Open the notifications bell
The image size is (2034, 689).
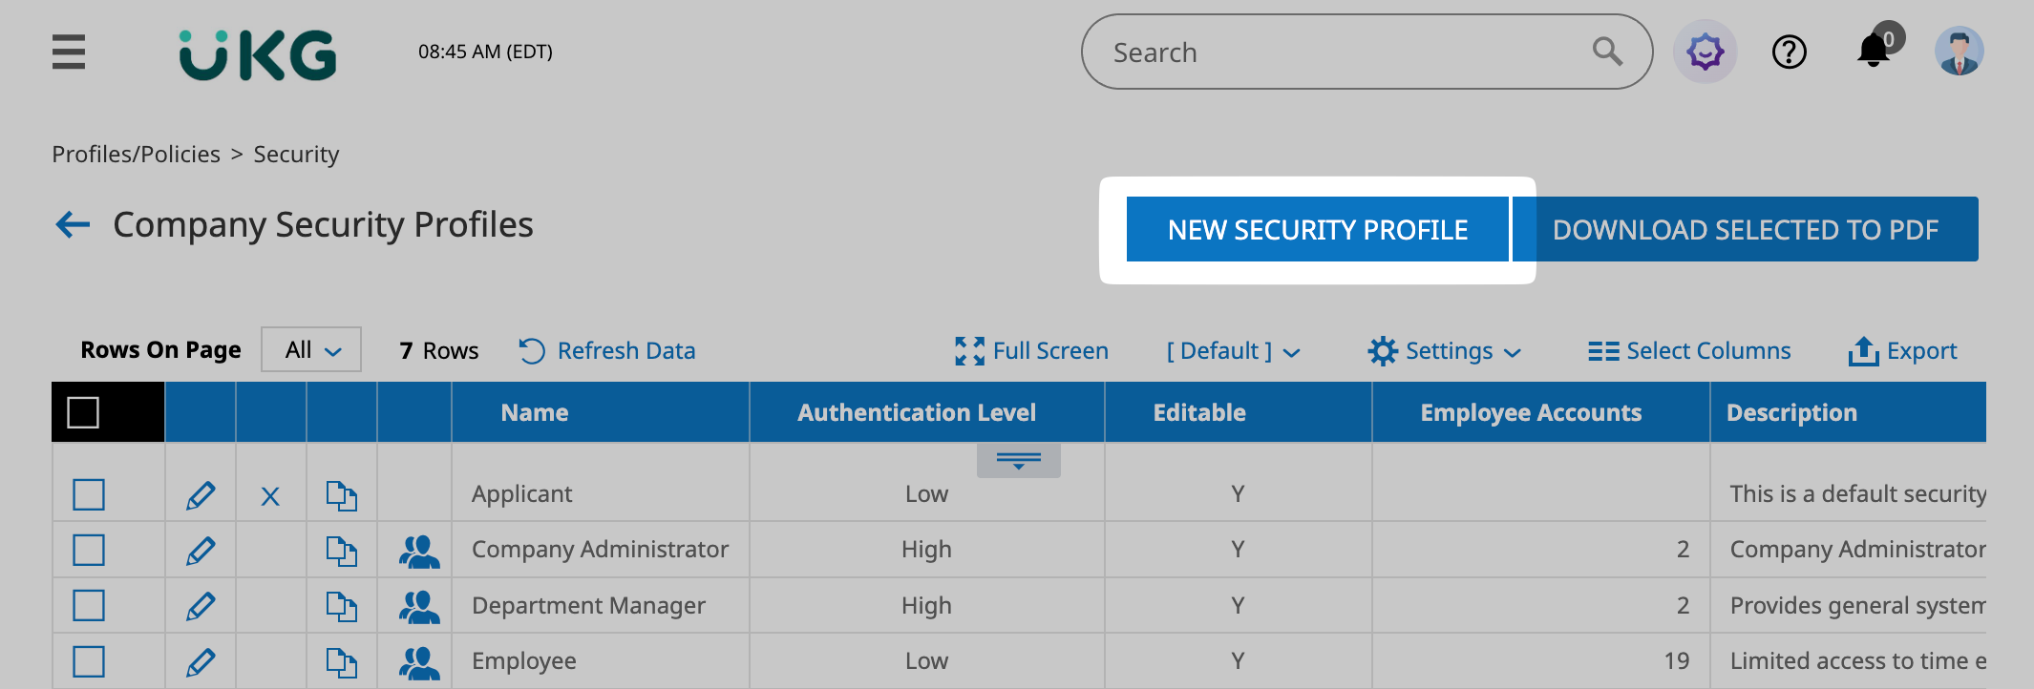coord(1874,52)
